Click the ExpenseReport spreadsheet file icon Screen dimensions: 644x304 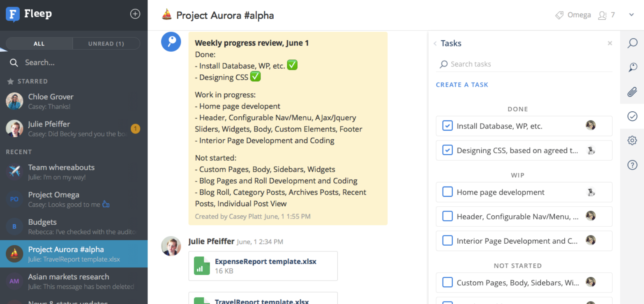click(x=202, y=265)
